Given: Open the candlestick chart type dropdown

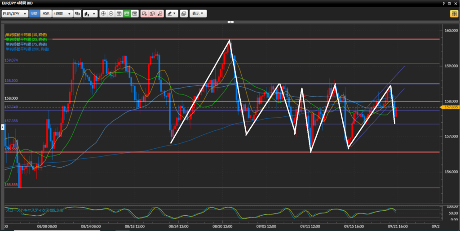Looking at the screenshot, I should pyautogui.click(x=90, y=13).
